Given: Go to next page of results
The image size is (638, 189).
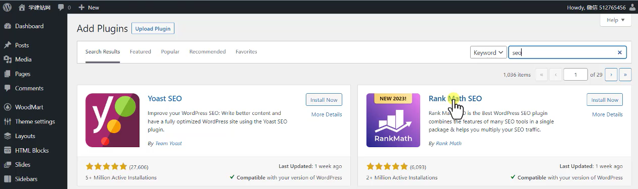Looking at the screenshot, I should click(x=611, y=75).
